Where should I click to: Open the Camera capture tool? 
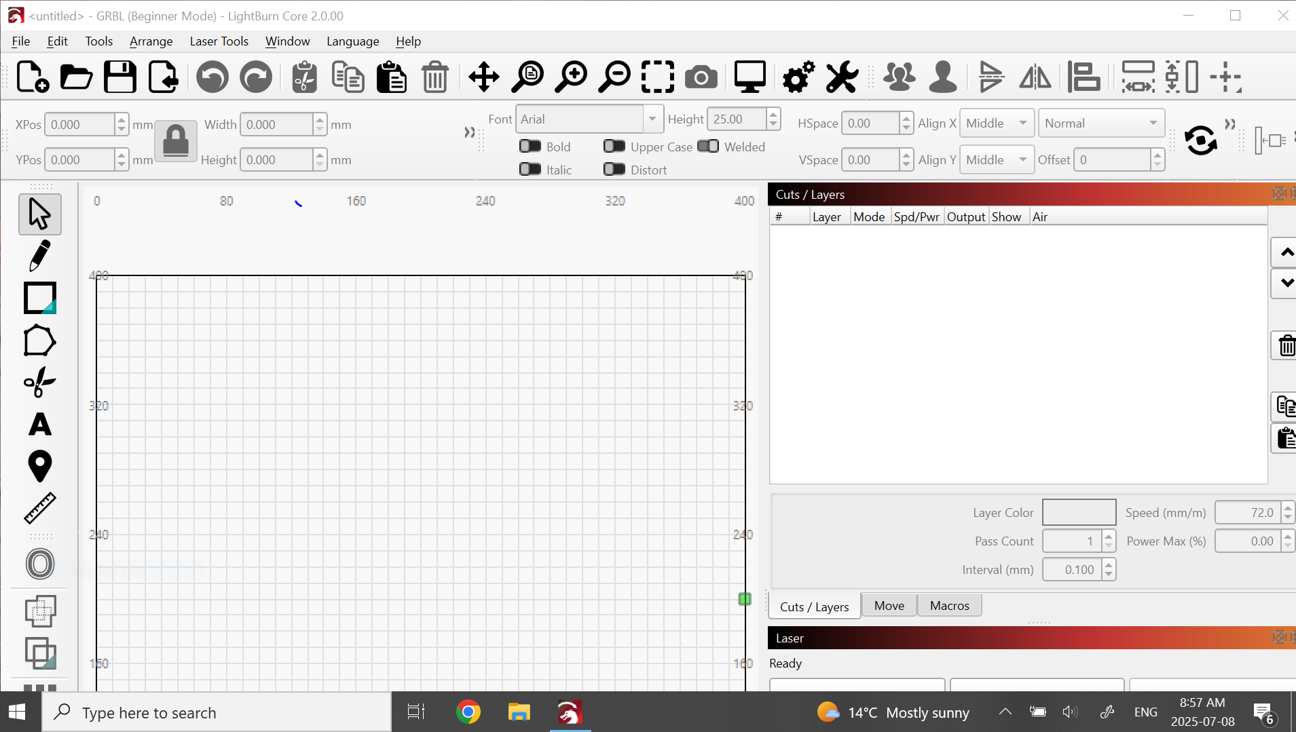pyautogui.click(x=701, y=77)
